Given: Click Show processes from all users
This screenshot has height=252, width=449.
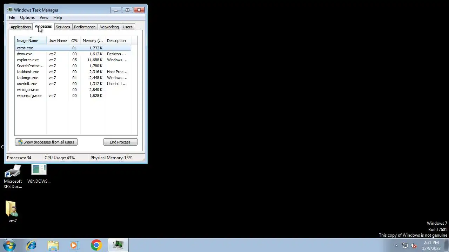Looking at the screenshot, I should (x=46, y=142).
